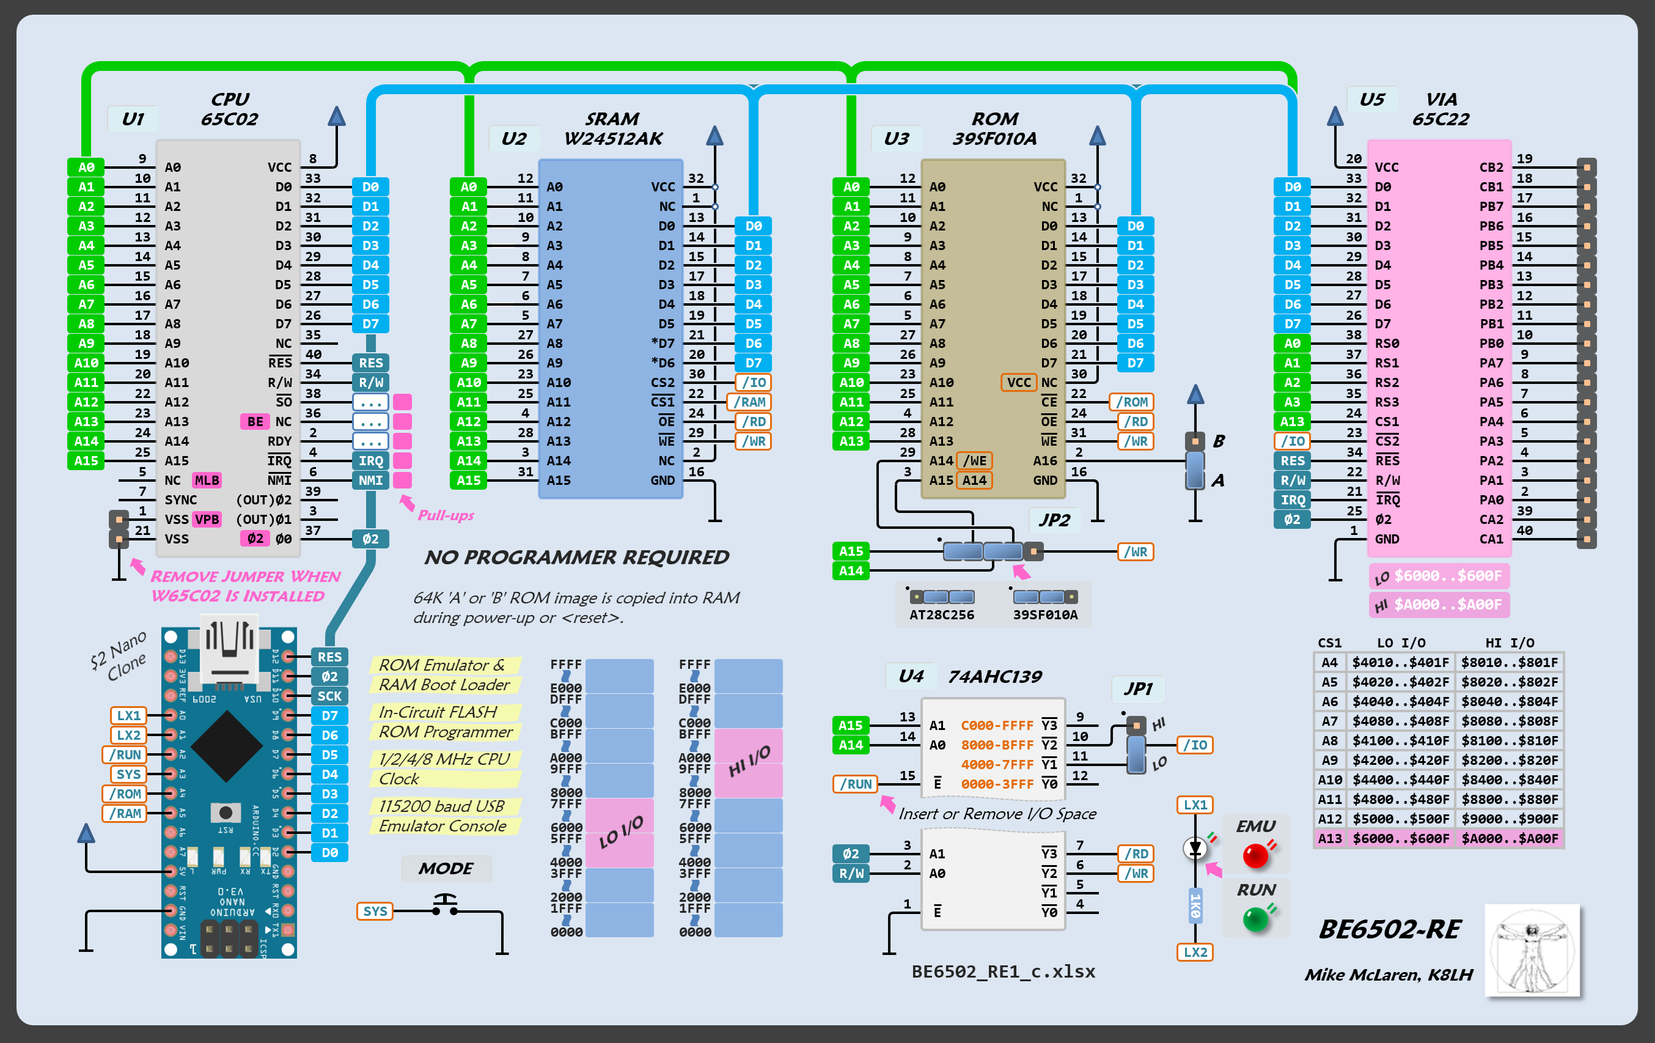Click the pink LO I/O memory block
Screen dimensions: 1655x1043
[618, 832]
